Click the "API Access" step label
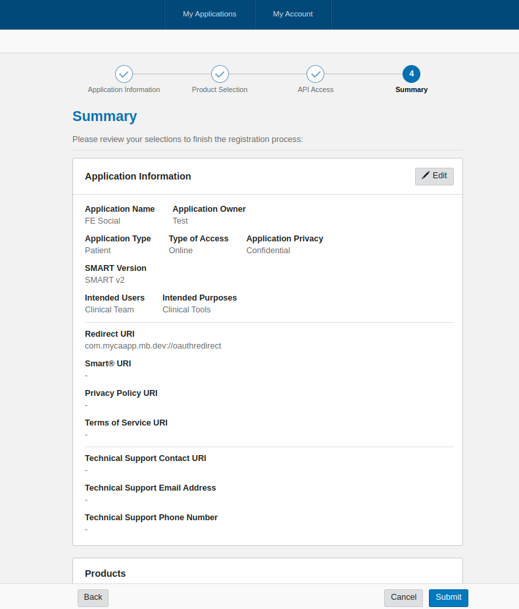This screenshot has width=519, height=609. click(x=316, y=89)
